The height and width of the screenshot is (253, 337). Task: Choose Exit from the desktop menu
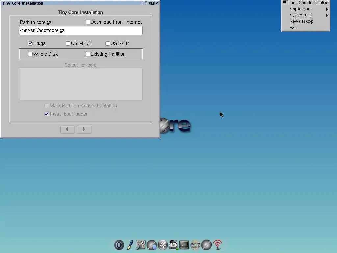click(x=293, y=28)
